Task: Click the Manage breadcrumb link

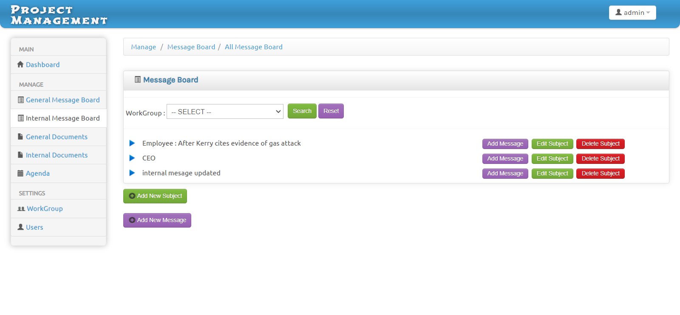Action: tap(144, 47)
